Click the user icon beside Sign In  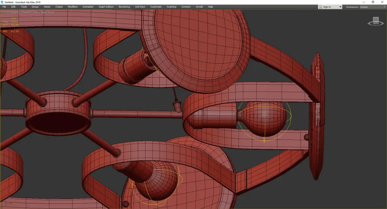click(x=320, y=7)
